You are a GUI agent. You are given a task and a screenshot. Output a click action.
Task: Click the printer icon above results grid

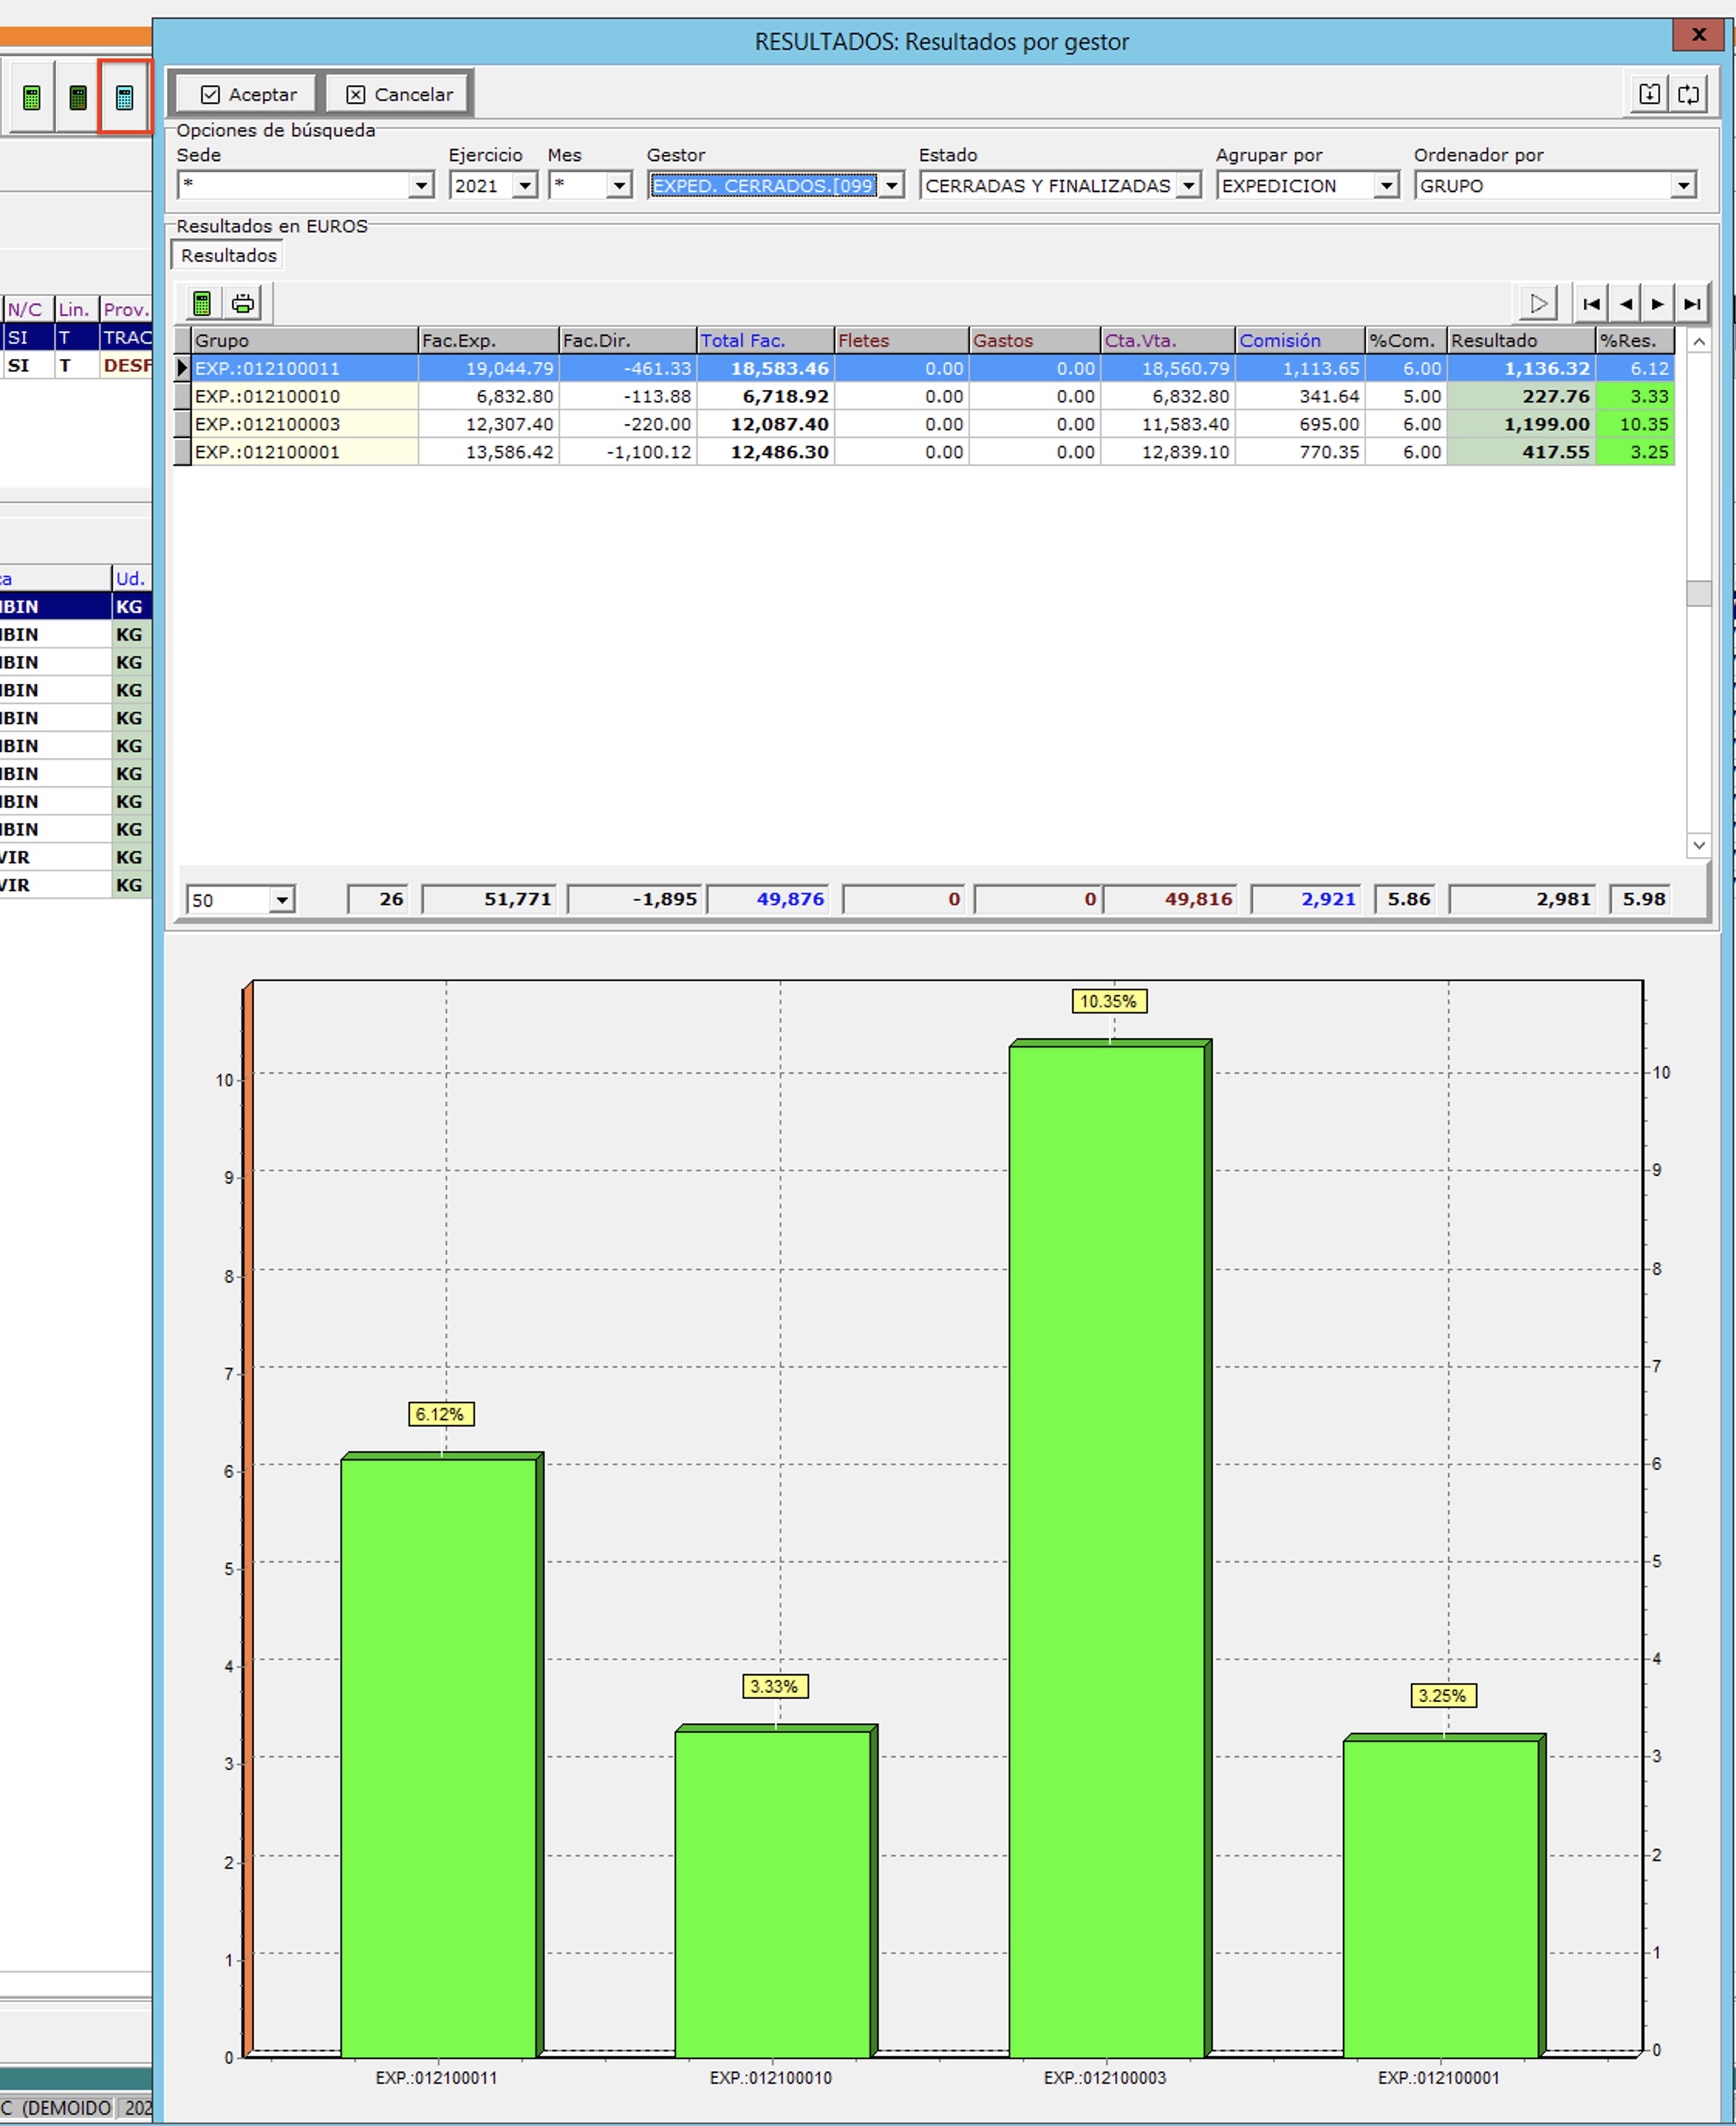tap(243, 303)
